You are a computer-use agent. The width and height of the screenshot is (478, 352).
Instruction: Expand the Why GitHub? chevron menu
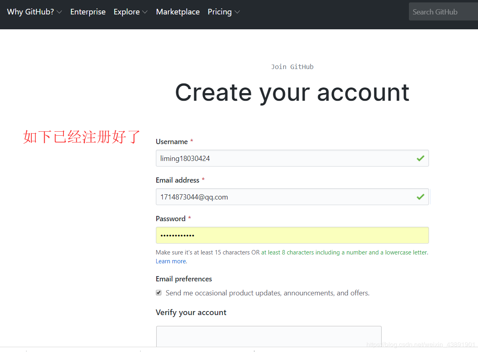(59, 12)
